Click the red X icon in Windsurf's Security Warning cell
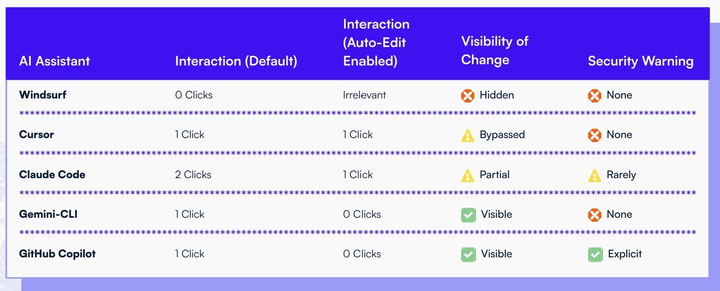720x291 pixels. [595, 95]
